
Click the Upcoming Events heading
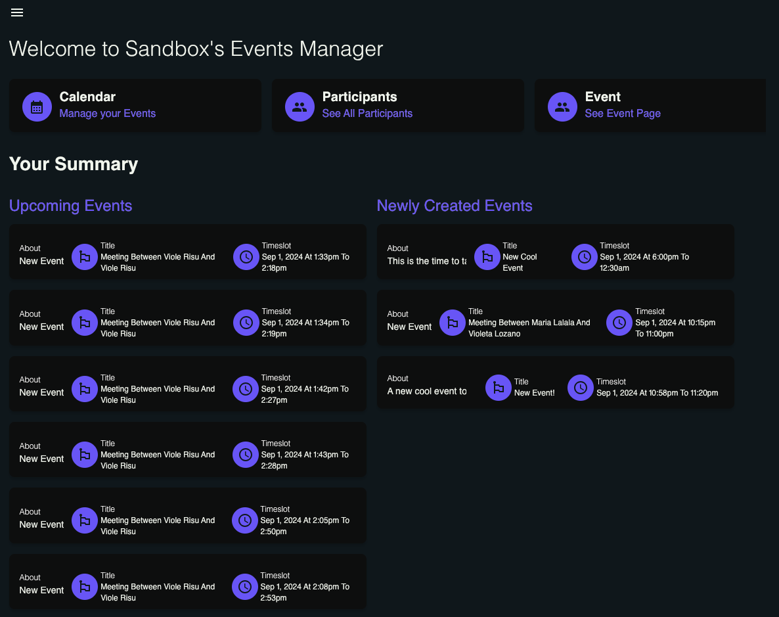click(x=71, y=206)
